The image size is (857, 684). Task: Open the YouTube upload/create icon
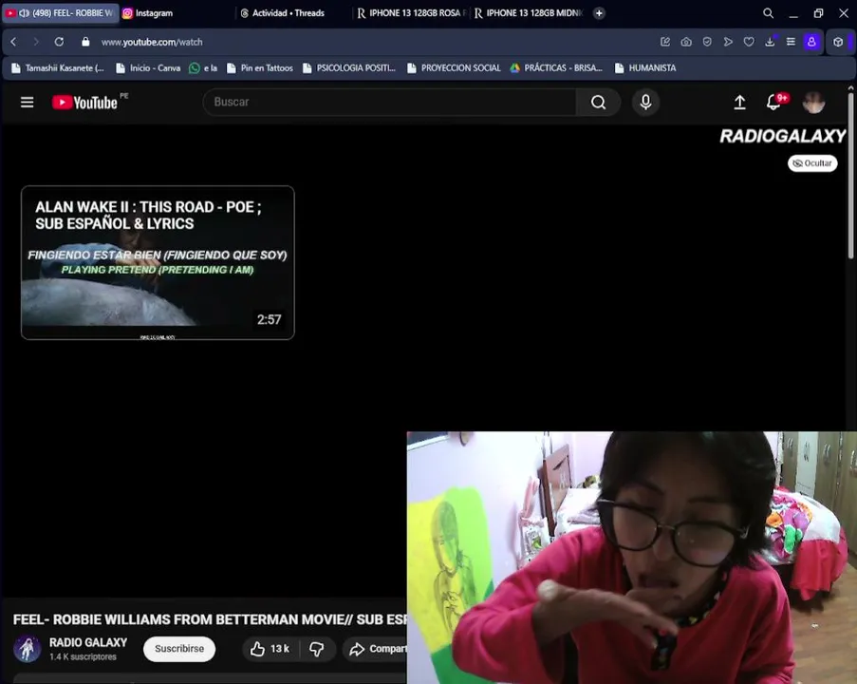[739, 103]
